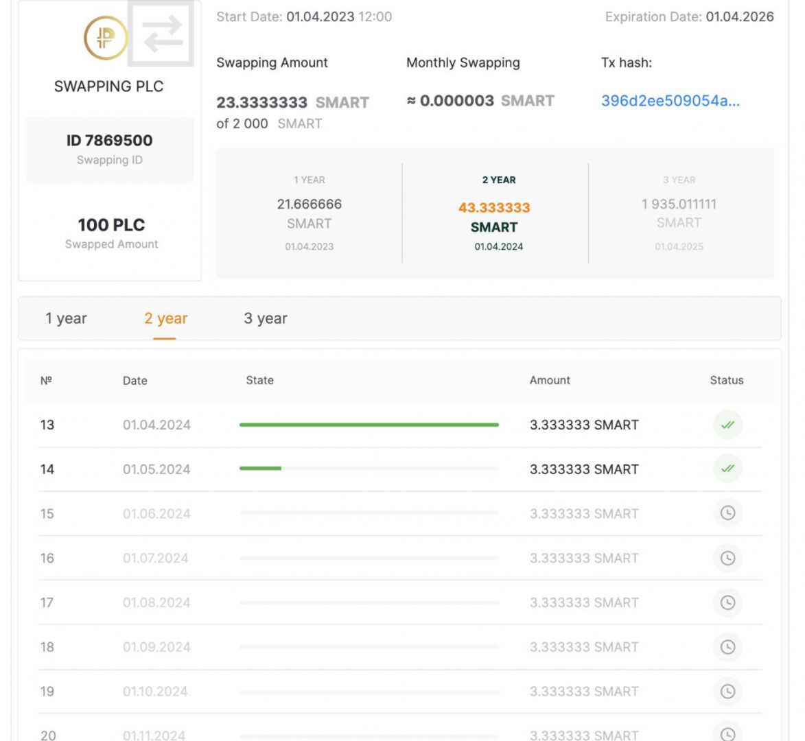805x741 pixels.
Task: Click the partial progress bar for 01.05.2024
Action: click(261, 469)
